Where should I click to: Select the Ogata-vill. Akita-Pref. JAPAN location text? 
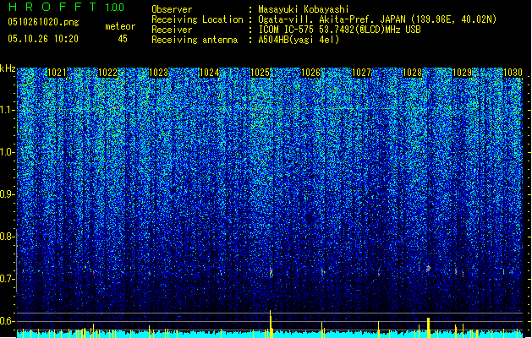pyautogui.click(x=377, y=19)
